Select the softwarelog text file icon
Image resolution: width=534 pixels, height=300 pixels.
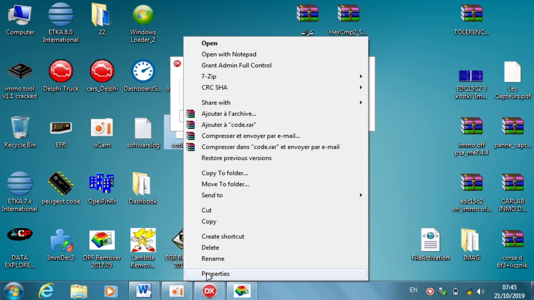pyautogui.click(x=143, y=132)
